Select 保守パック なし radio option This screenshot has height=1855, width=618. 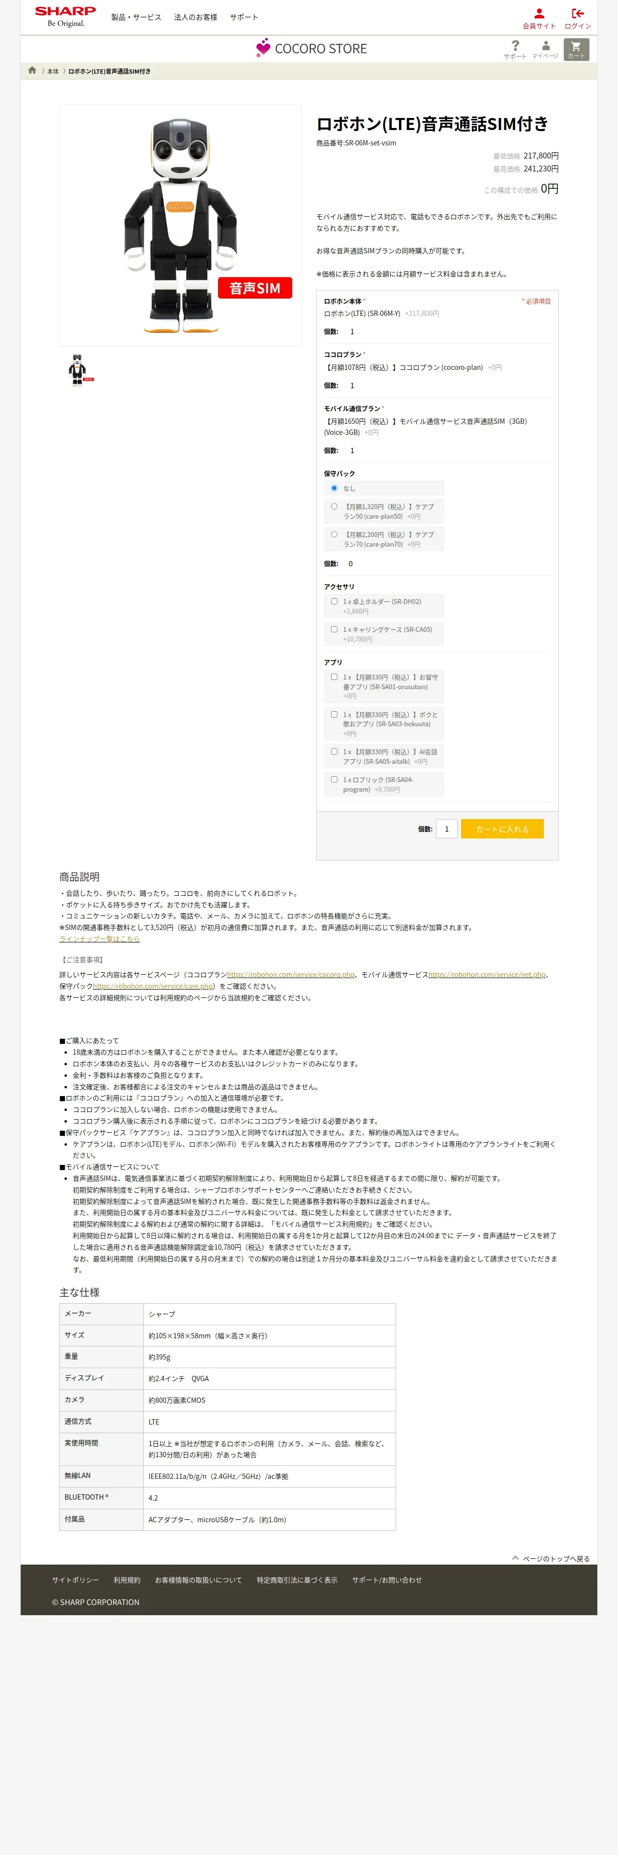(334, 488)
